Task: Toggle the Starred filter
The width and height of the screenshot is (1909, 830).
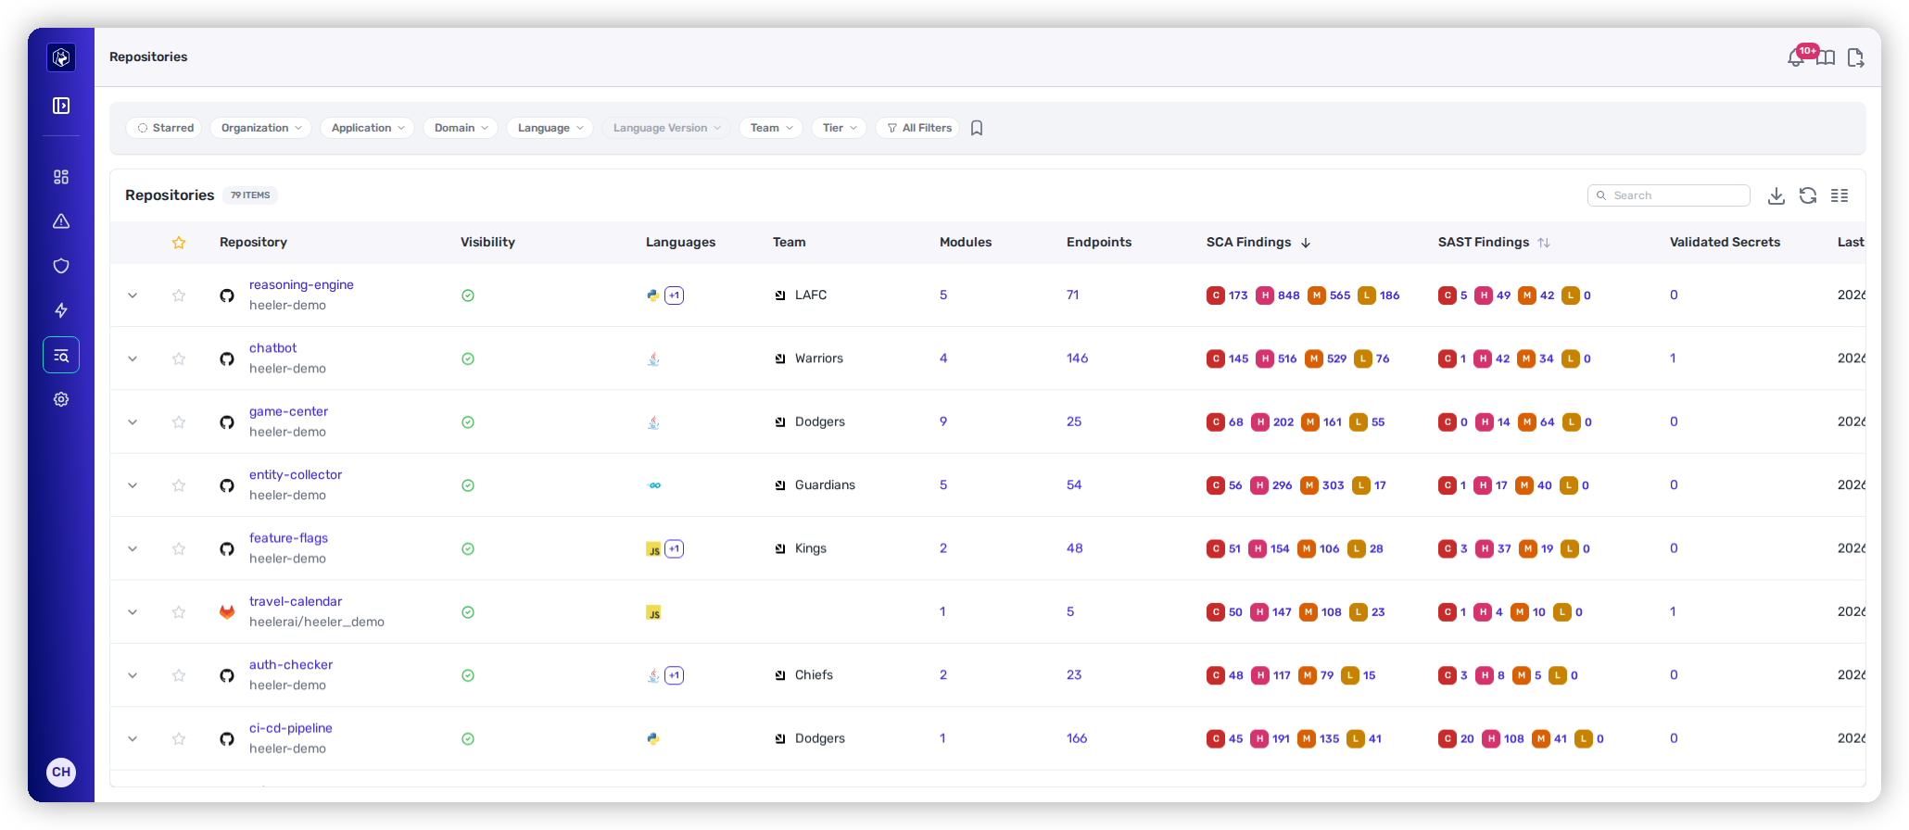Action: click(x=166, y=128)
